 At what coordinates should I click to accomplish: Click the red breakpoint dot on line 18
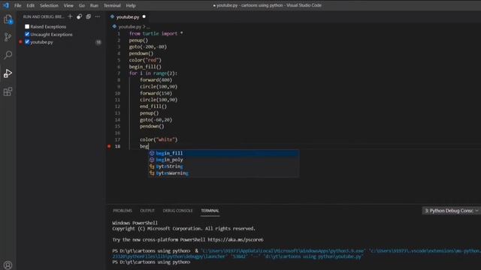pos(109,146)
